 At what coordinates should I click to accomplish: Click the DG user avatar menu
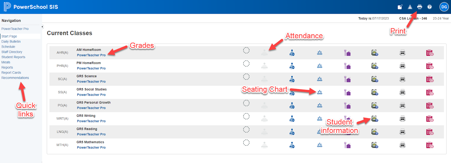point(444,7)
